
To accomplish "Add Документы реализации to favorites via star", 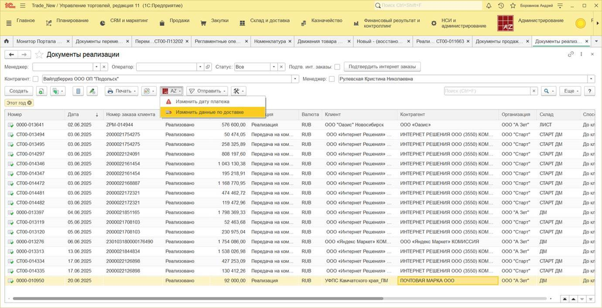I will pos(39,54).
